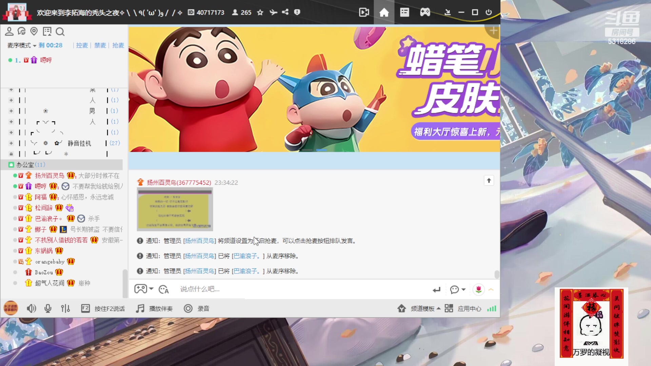Click the 抢麦 button
651x366 pixels.
pos(118,45)
